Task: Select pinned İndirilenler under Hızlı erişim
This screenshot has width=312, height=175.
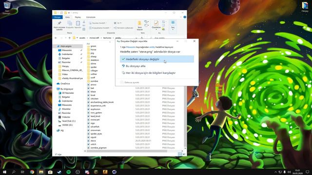Action: click(x=68, y=54)
